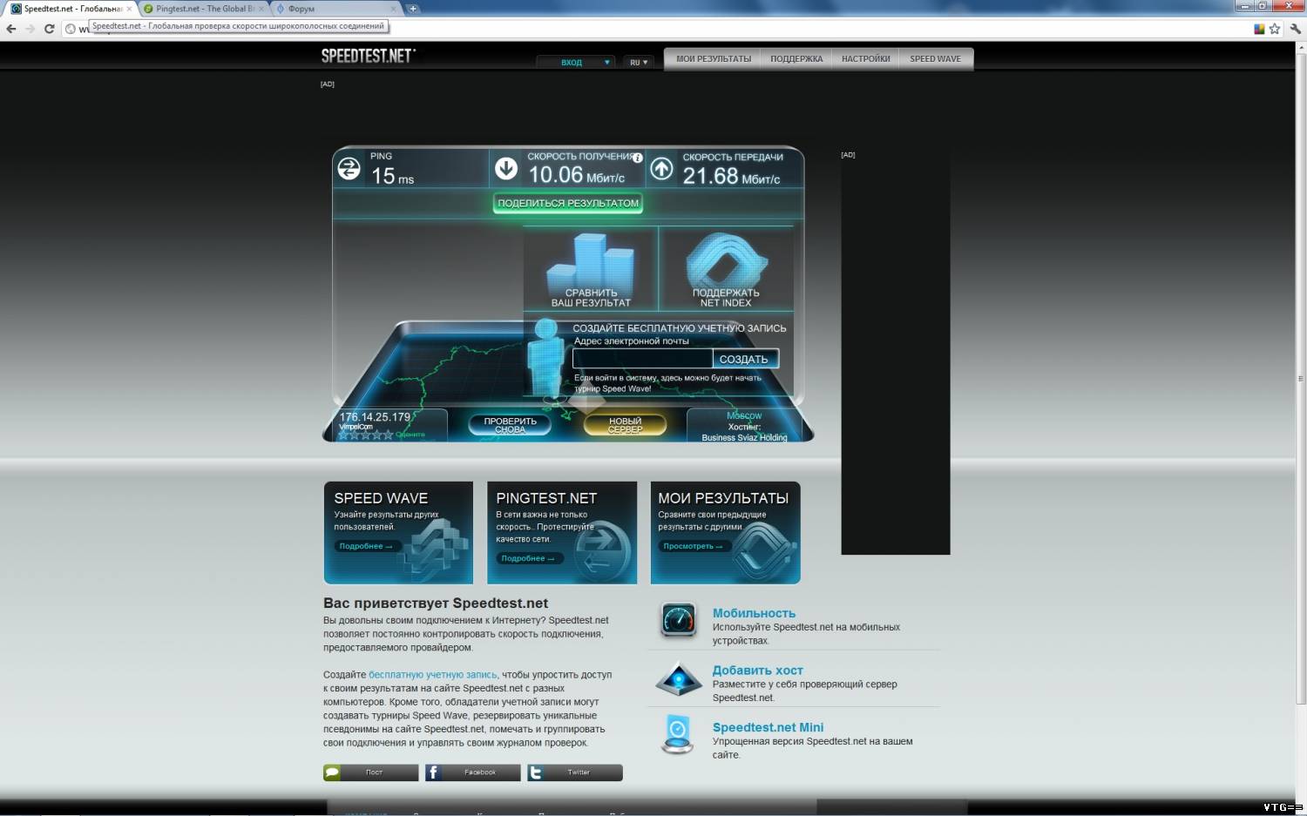This screenshot has height=816, width=1307.
Task: Click the info icon beside Скорость получения
Action: (638, 158)
